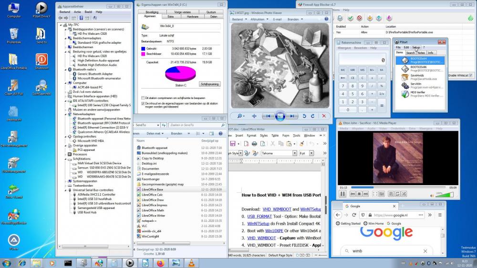Open the Notes tab in PStart
Image resolution: width=477 pixels, height=268 pixels.
pos(420,53)
